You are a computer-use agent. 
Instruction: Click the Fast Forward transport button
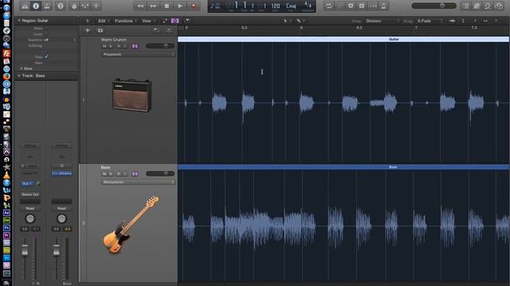(153, 6)
